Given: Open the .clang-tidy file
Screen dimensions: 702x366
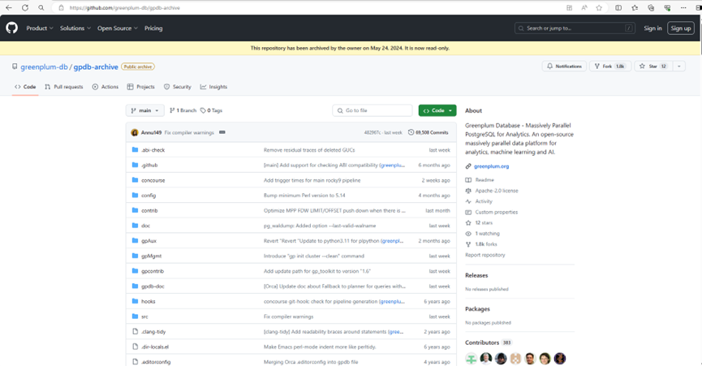Looking at the screenshot, I should [153, 332].
